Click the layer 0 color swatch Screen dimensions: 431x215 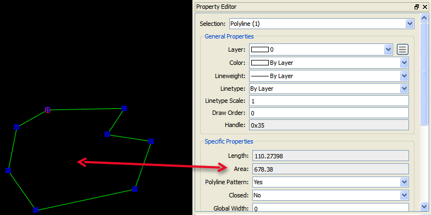[260, 49]
